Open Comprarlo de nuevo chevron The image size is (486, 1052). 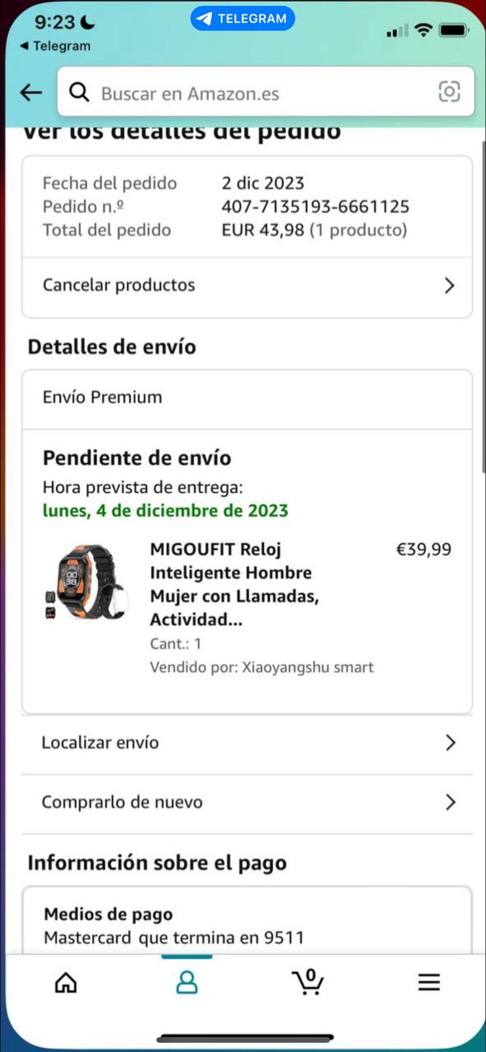click(450, 802)
